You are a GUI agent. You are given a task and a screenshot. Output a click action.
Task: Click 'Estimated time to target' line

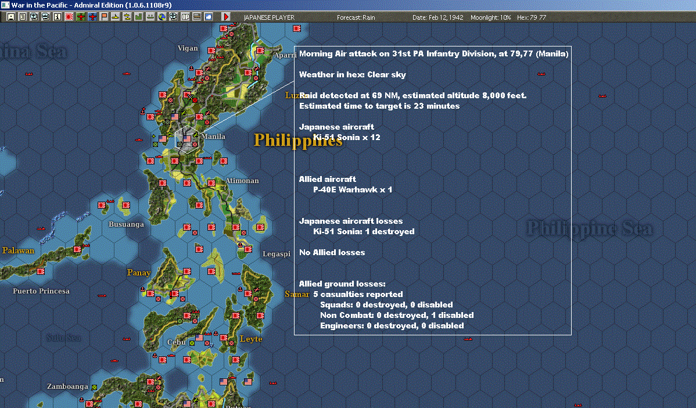379,106
